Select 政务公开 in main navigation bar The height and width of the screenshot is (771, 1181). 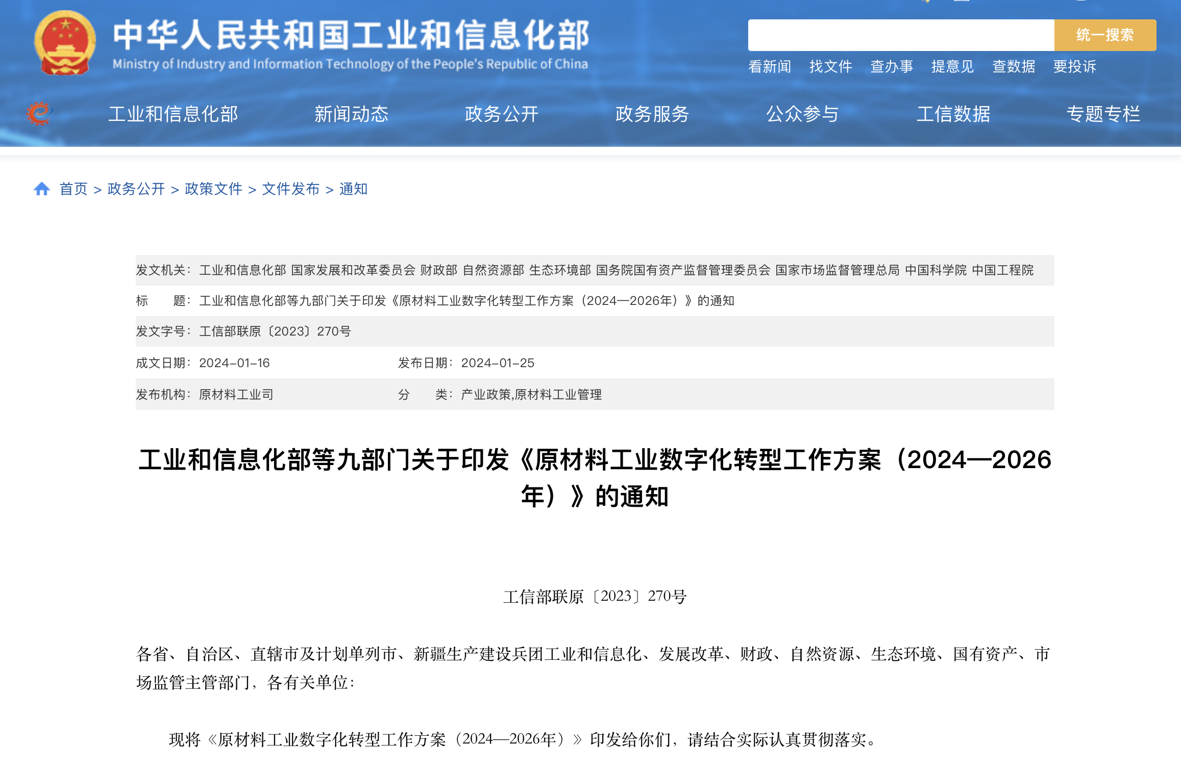(501, 114)
